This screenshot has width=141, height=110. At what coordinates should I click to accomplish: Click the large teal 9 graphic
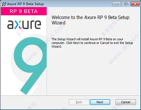[x=31, y=66]
